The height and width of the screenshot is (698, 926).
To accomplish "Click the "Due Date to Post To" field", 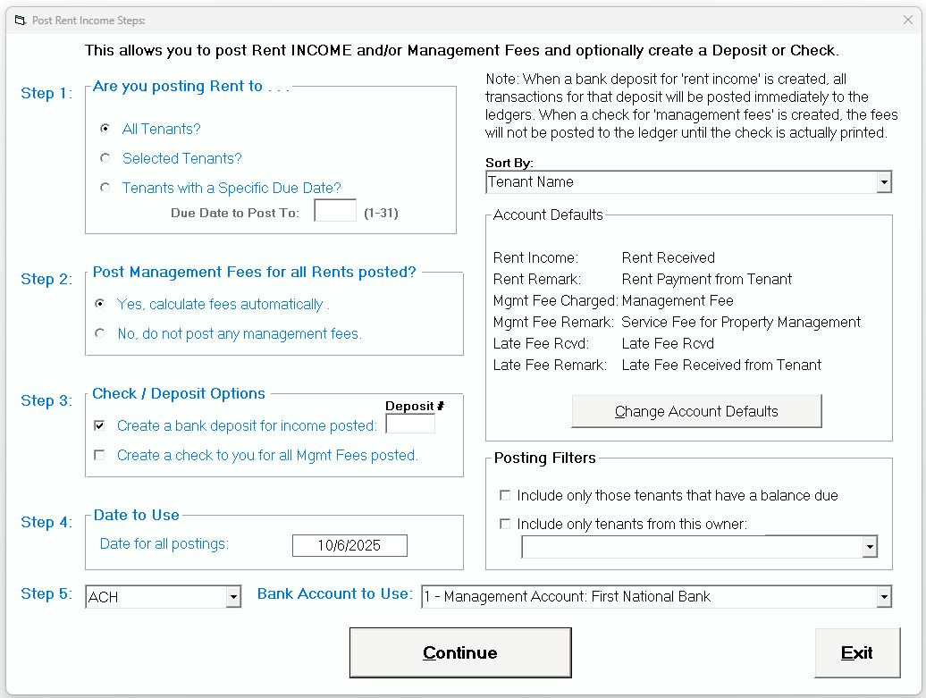I will coord(335,209).
